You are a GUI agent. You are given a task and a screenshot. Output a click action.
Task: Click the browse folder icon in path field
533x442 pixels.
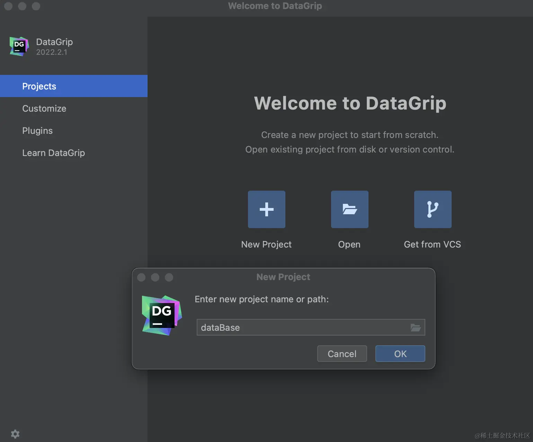(415, 327)
